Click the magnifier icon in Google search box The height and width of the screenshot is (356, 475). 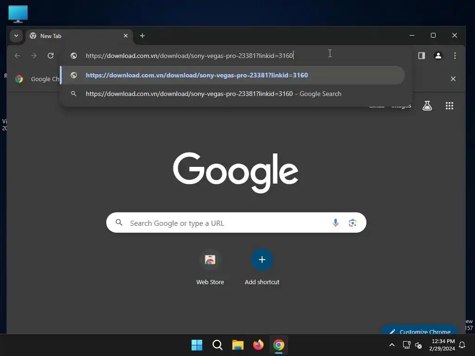[119, 223]
